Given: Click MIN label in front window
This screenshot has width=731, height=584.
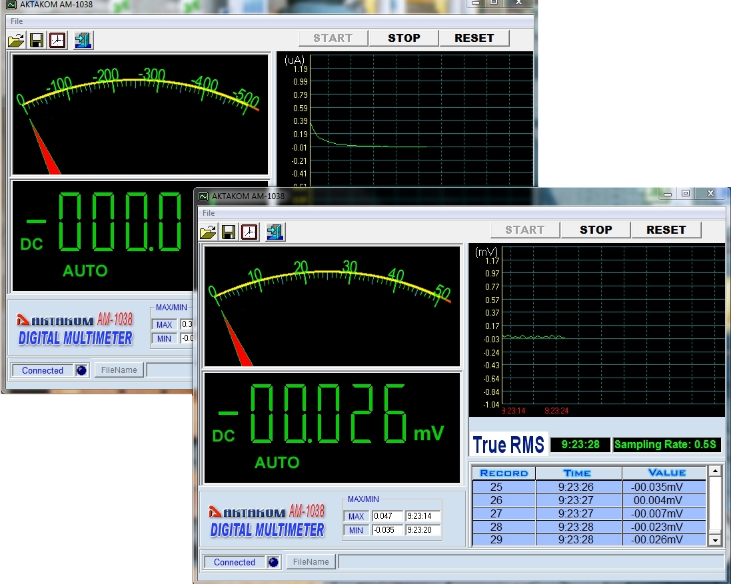Looking at the screenshot, I should point(356,530).
